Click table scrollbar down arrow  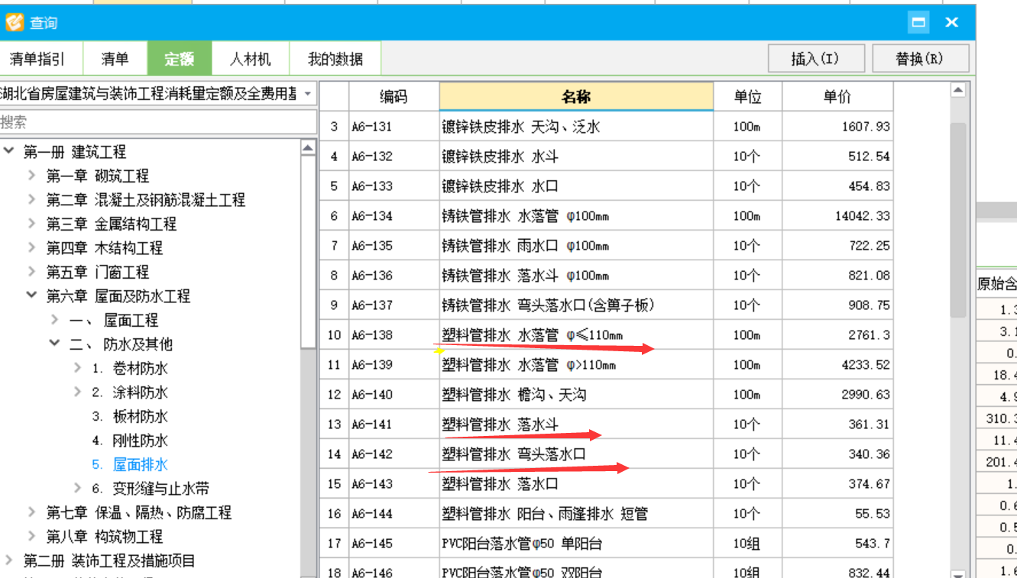click(x=958, y=573)
